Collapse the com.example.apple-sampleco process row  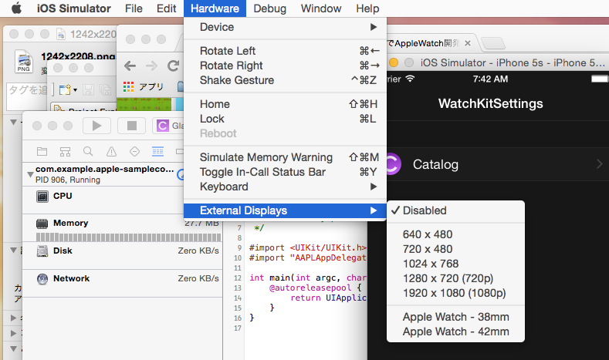coord(30,174)
